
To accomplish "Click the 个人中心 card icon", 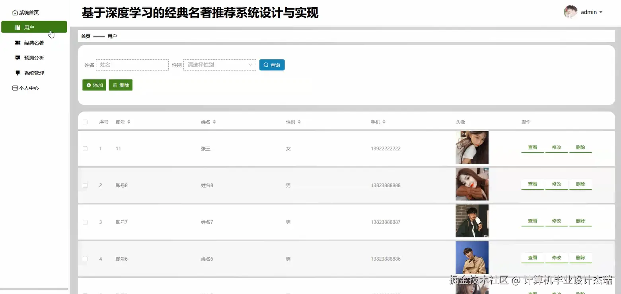I will [x=15, y=88].
